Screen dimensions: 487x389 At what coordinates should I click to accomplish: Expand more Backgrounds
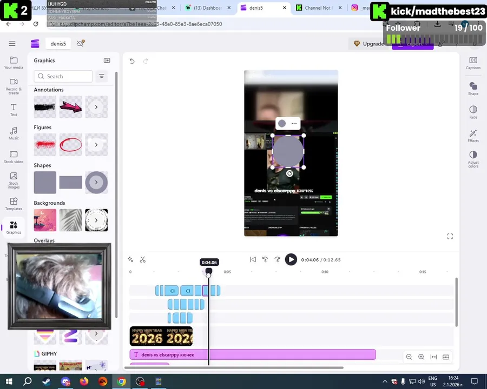[96, 220]
